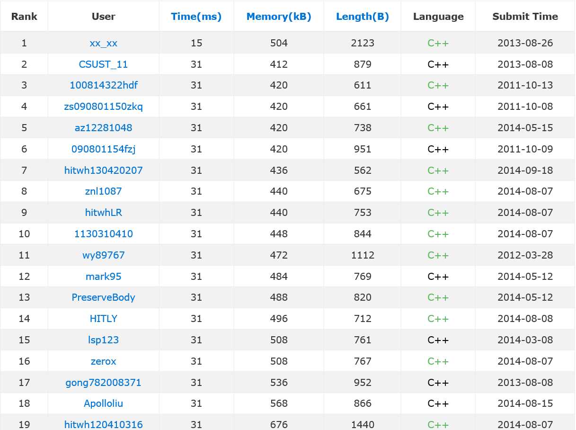This screenshot has height=430, width=576.
Task: Select submit date 2013-08-26
Action: pos(525,43)
